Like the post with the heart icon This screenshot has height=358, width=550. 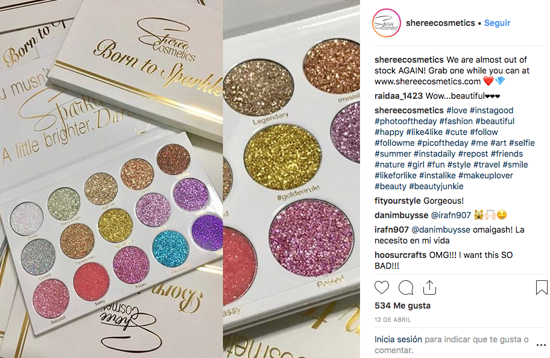pyautogui.click(x=382, y=287)
